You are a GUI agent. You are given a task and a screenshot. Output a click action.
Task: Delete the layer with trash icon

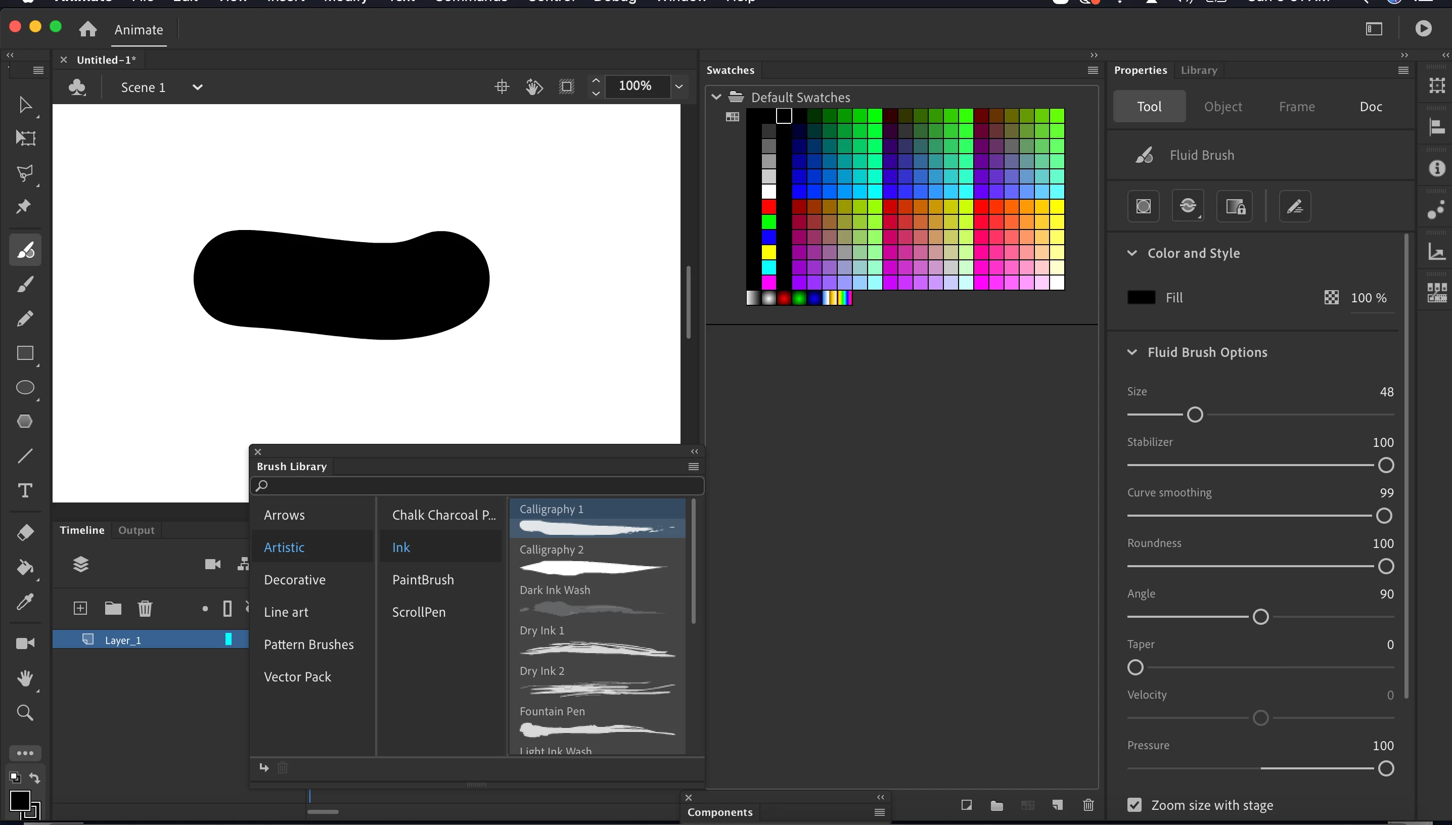(145, 609)
